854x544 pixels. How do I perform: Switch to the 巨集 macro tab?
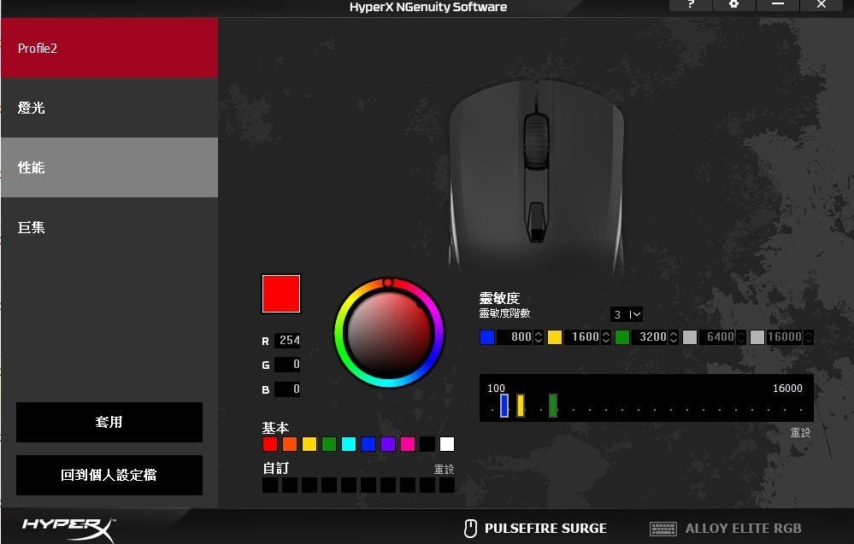(x=109, y=227)
